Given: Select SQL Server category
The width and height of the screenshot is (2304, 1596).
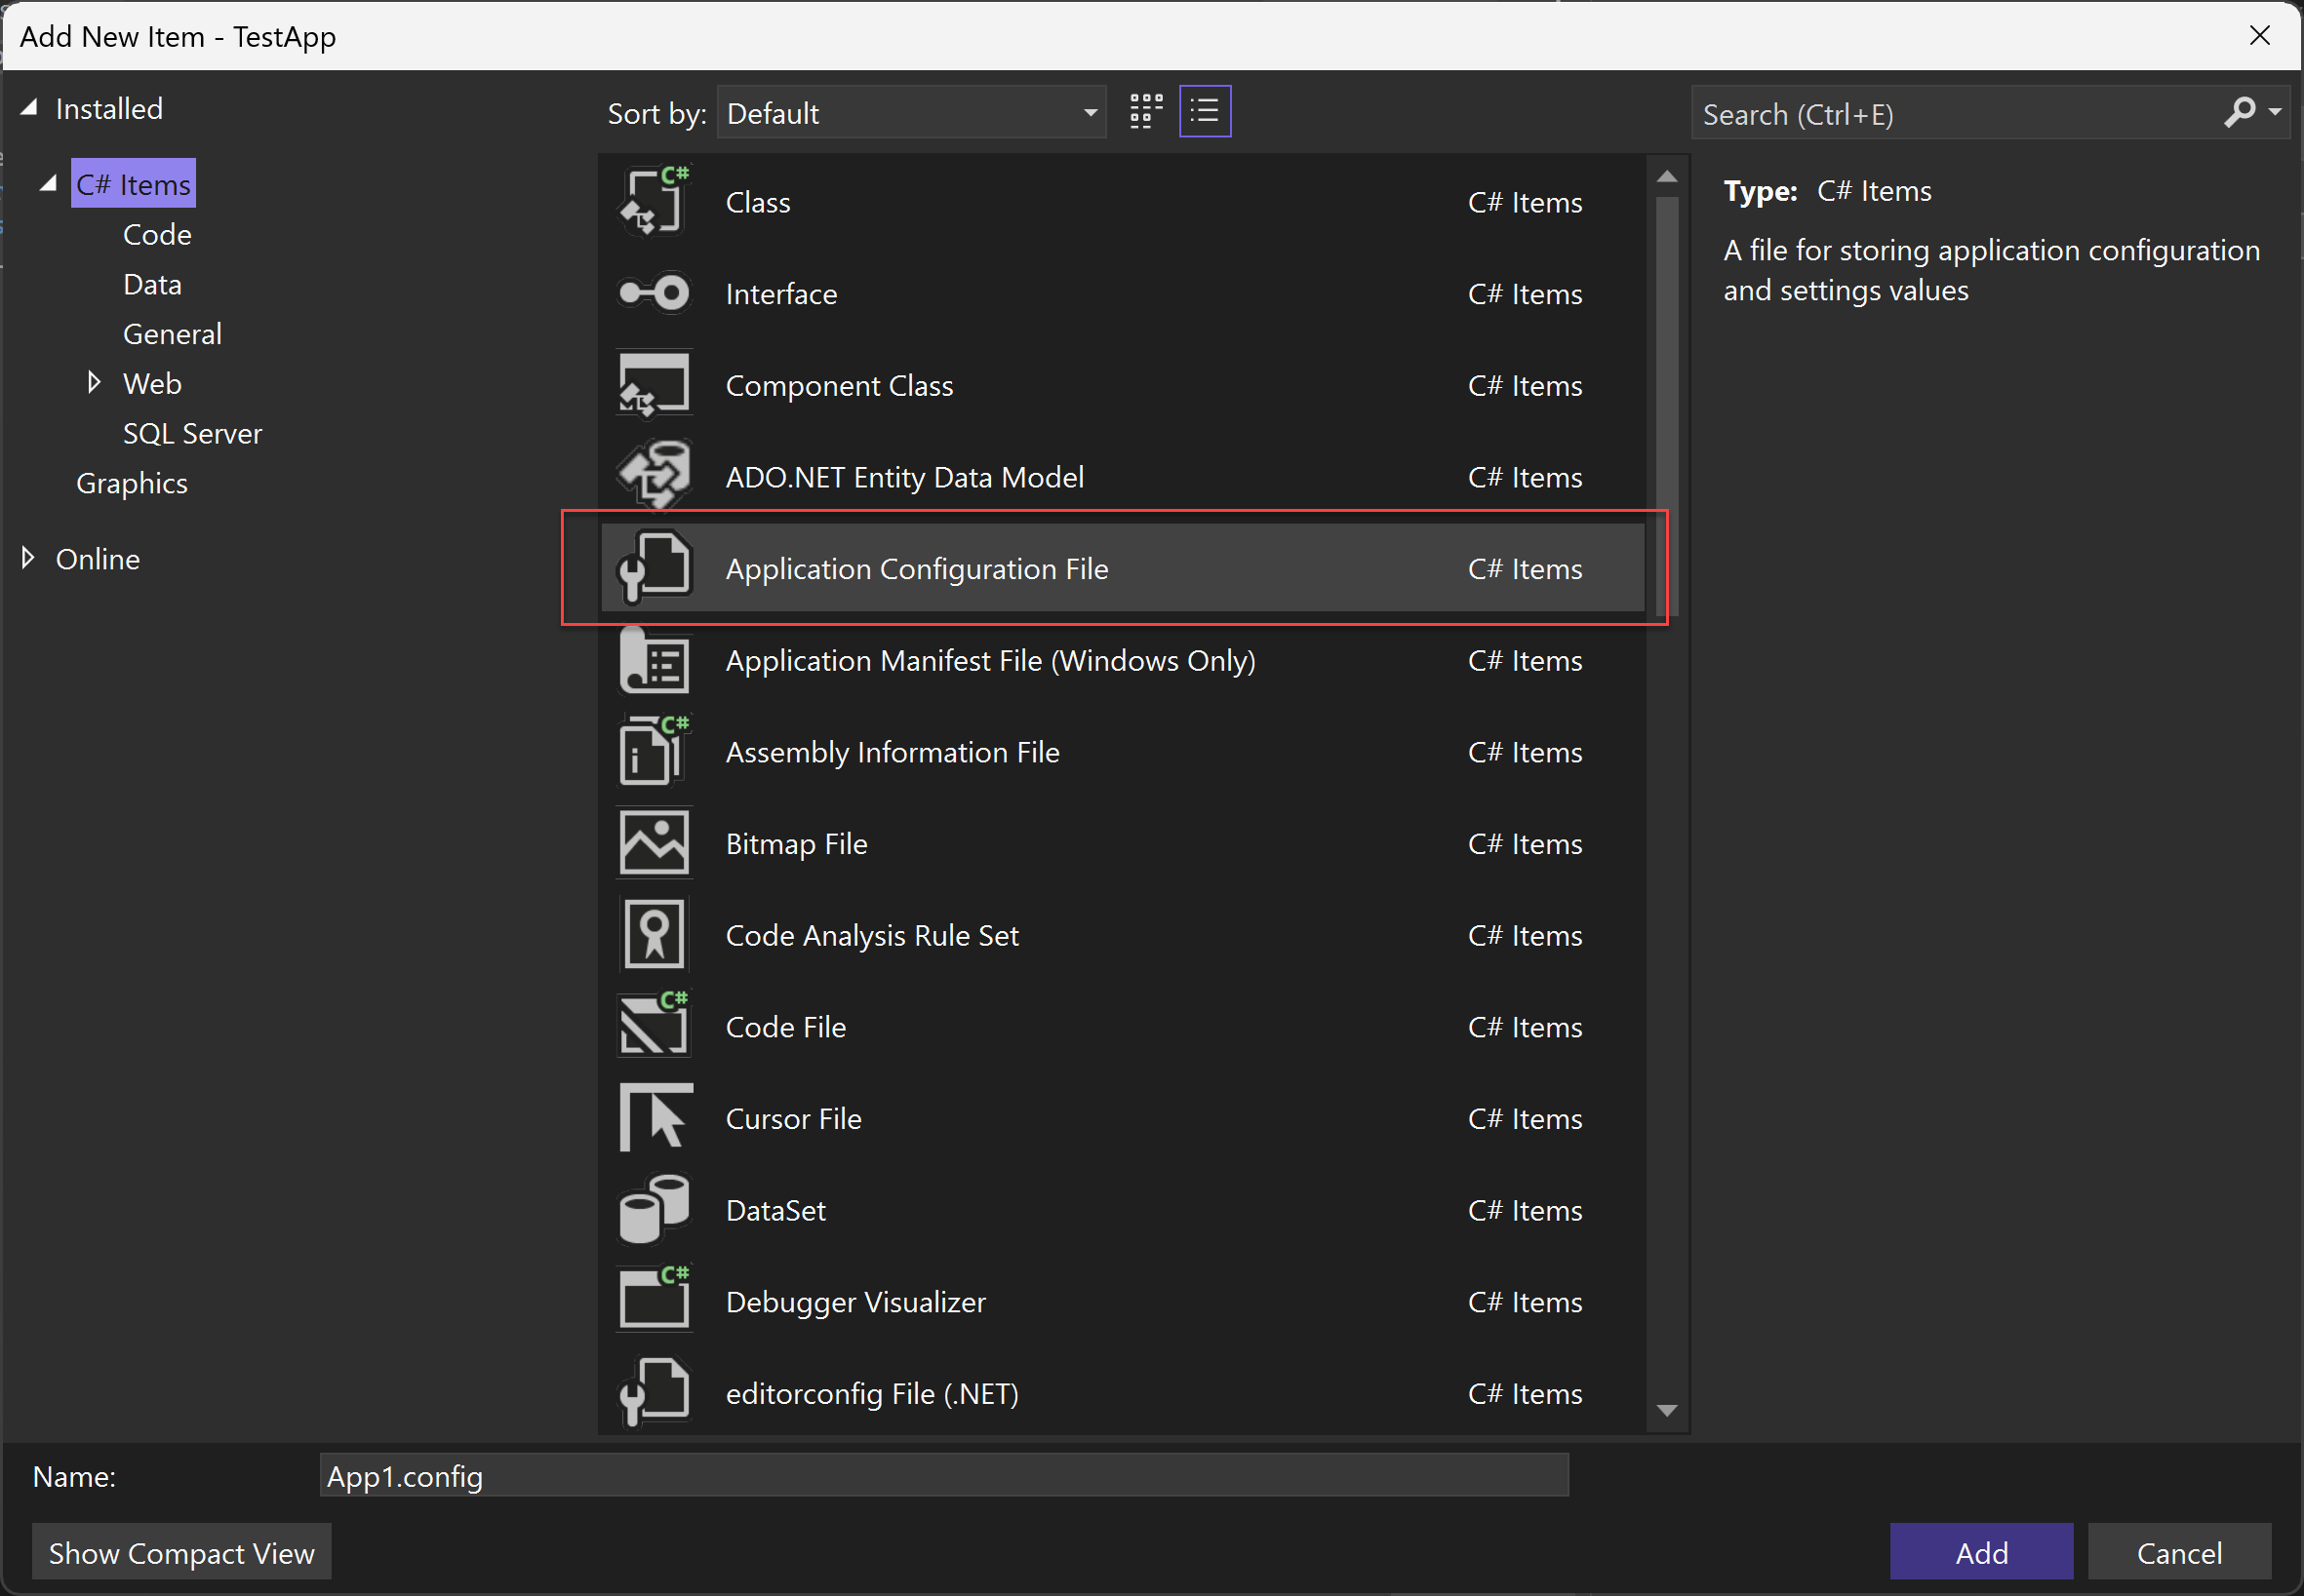Looking at the screenshot, I should coord(192,432).
